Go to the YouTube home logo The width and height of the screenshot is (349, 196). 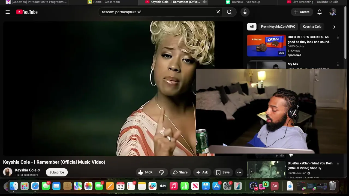pyautogui.click(x=27, y=12)
